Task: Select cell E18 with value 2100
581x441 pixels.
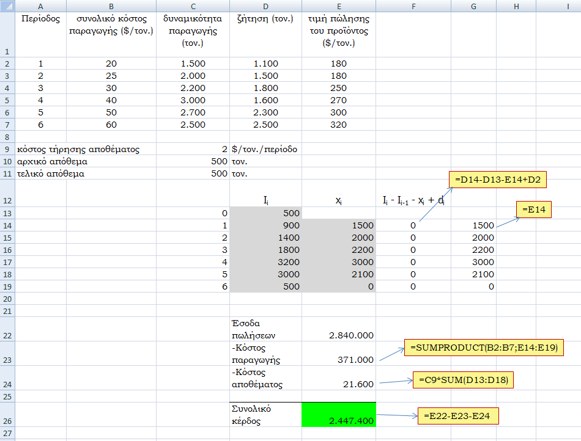Action: [x=339, y=274]
